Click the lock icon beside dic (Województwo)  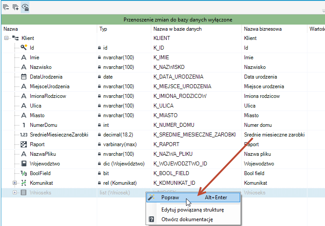point(99,164)
